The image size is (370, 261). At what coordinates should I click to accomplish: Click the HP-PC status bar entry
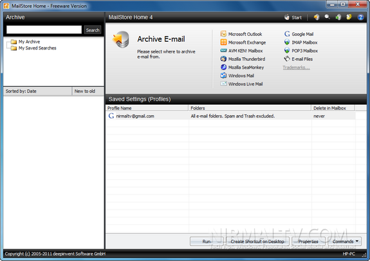pos(349,254)
